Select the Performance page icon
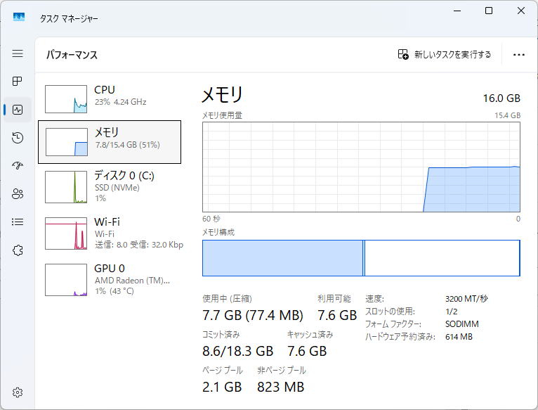 click(x=18, y=110)
